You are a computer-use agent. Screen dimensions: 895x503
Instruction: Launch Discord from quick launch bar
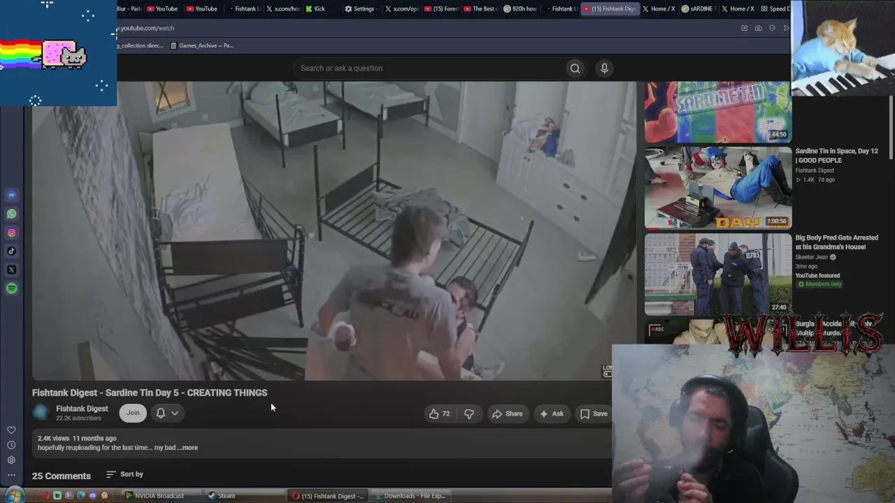click(92, 496)
